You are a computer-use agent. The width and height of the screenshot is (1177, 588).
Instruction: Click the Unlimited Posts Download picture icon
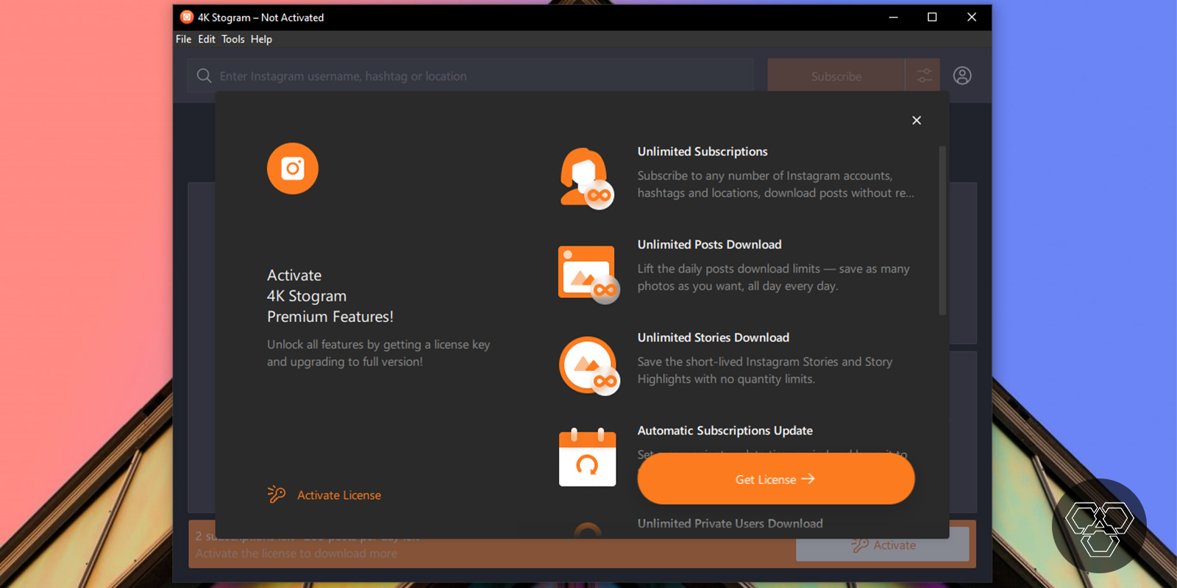click(x=588, y=274)
